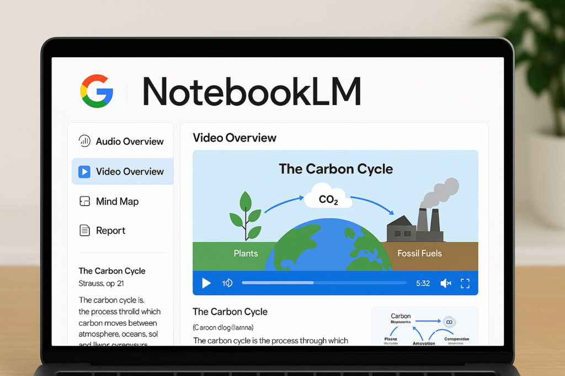Click The Carbon Cycle heading below video
This screenshot has width=565, height=376.
click(x=230, y=312)
